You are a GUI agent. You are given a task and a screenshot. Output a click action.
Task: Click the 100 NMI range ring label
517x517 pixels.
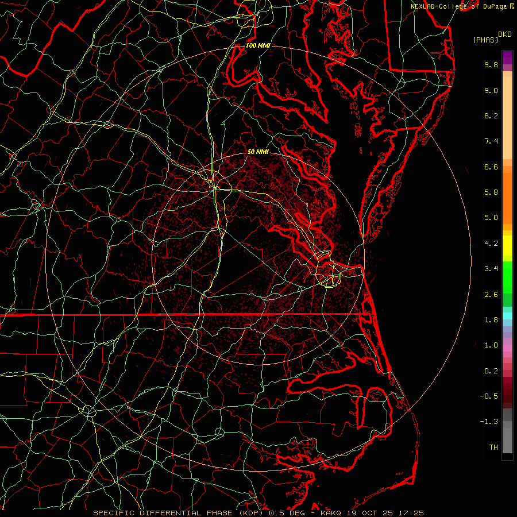258,45
